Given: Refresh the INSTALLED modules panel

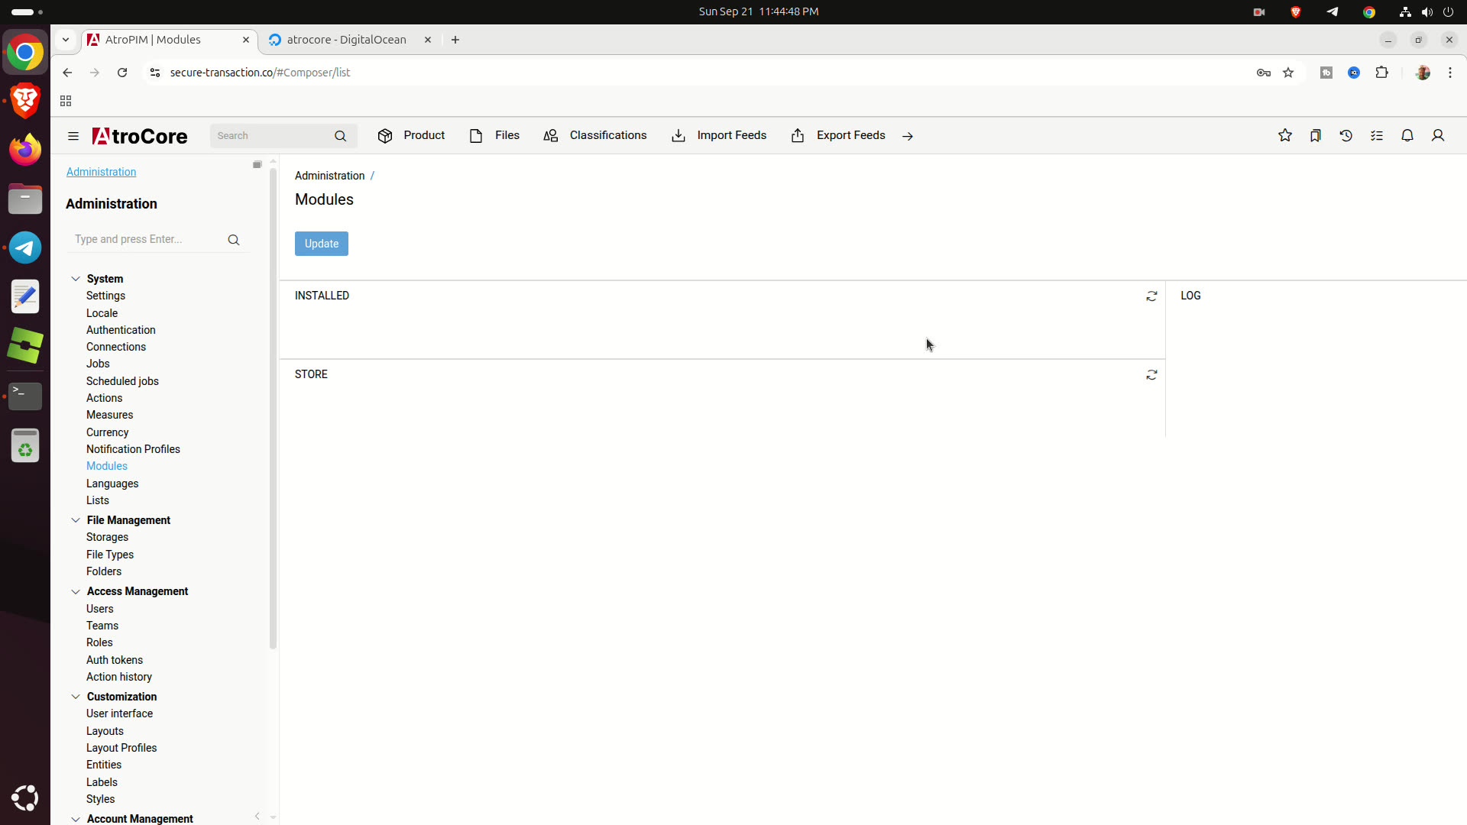Looking at the screenshot, I should click(1151, 296).
